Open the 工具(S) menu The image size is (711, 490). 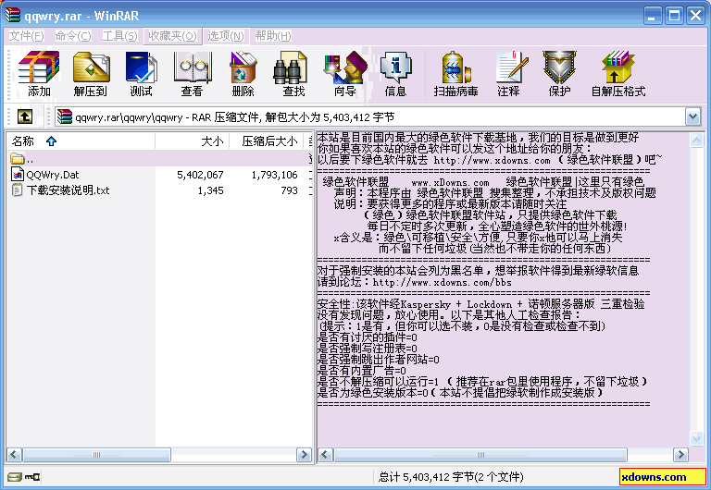(x=119, y=36)
